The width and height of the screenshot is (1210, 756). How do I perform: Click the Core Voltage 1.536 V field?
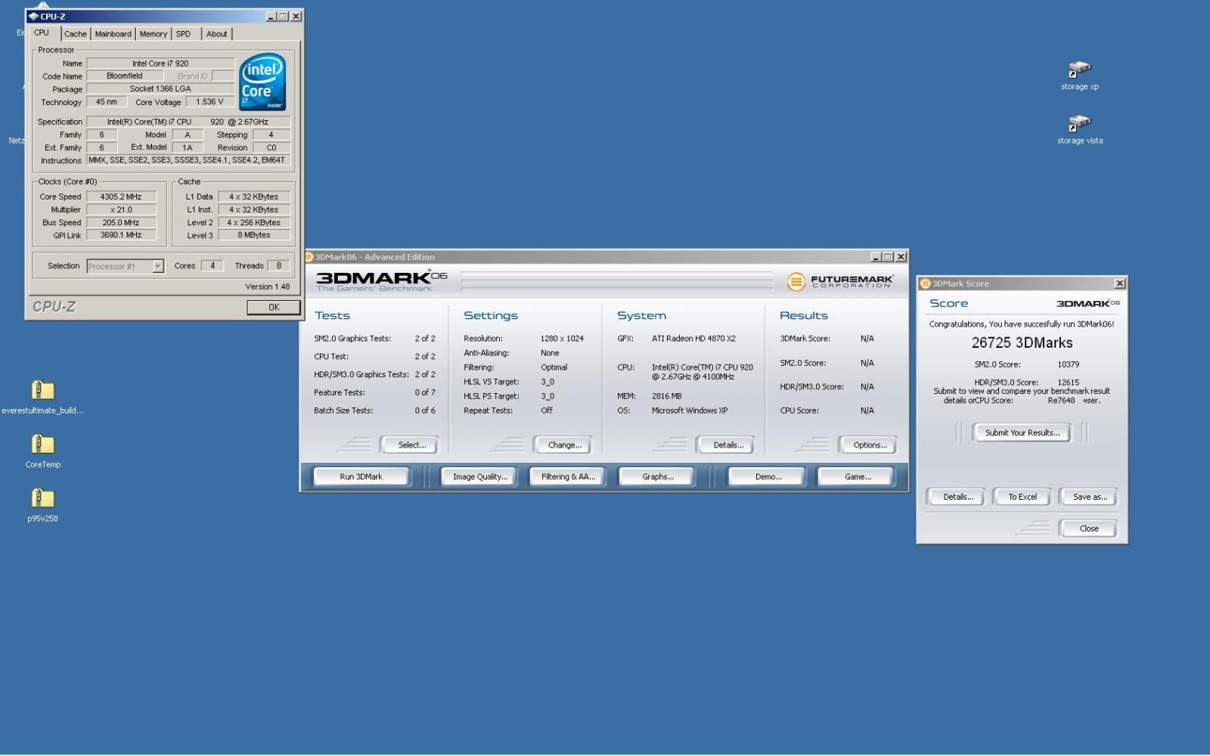[x=209, y=102]
